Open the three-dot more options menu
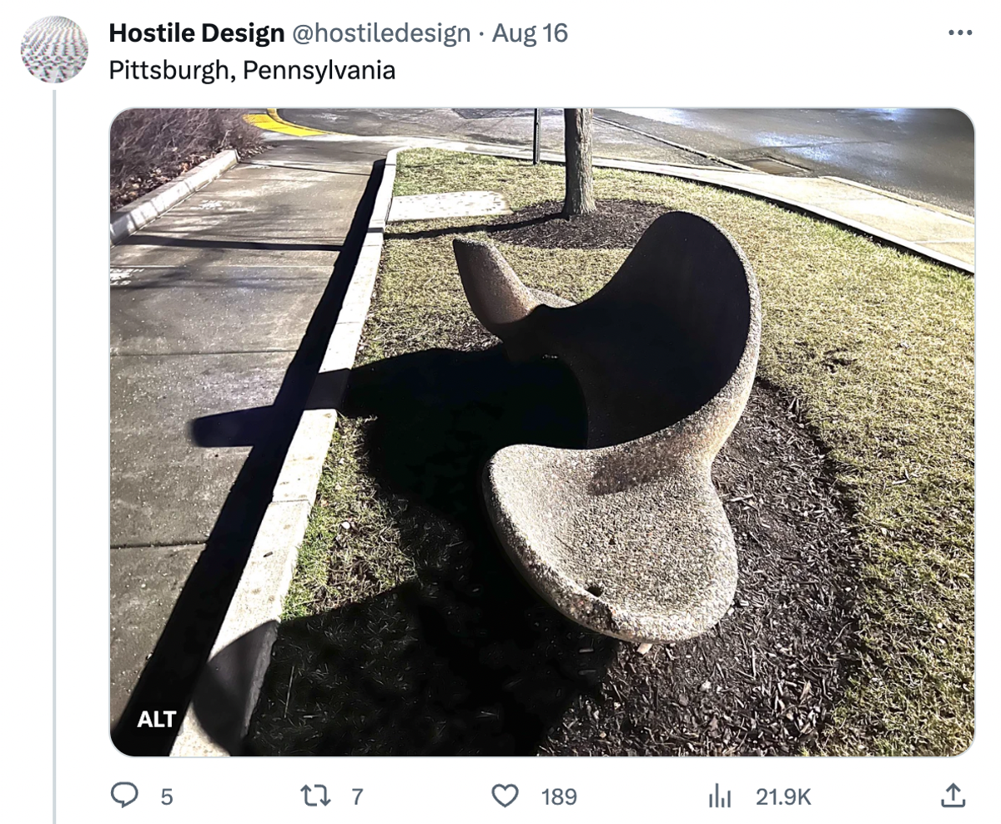1001x824 pixels. 960,33
